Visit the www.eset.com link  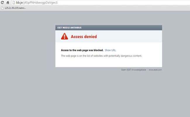coord(155,70)
